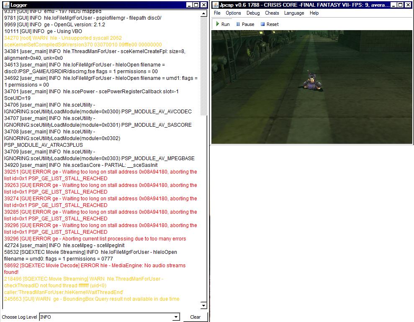Click the Logger scrollbar down arrow
414x322 pixels.
204,306
